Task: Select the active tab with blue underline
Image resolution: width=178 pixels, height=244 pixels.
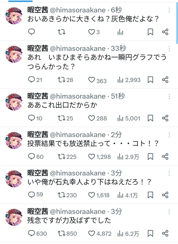Action: [20, 1]
